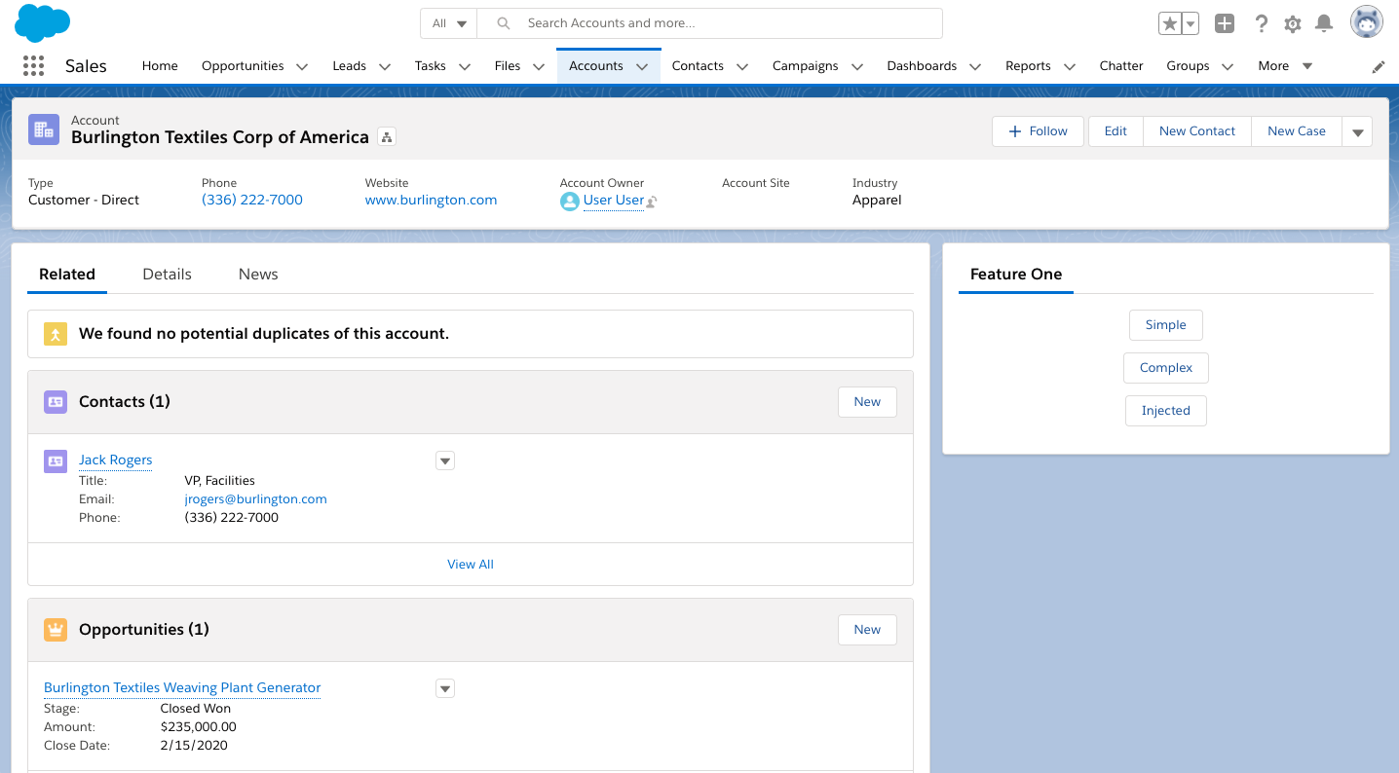The image size is (1399, 773).
Task: Click the Contacts related list icon
Action: tap(56, 402)
